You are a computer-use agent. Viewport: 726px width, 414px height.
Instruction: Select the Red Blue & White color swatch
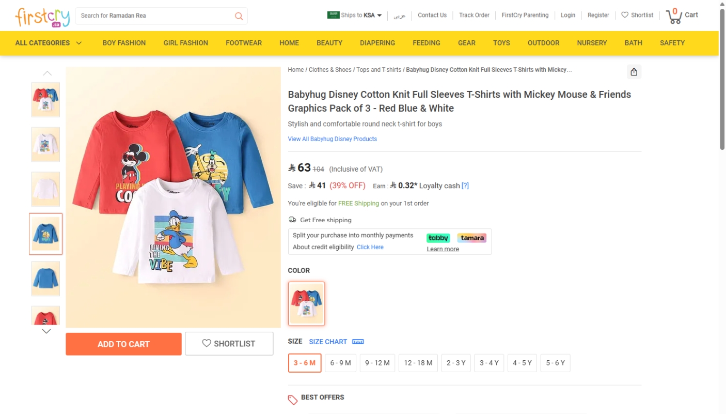point(306,303)
